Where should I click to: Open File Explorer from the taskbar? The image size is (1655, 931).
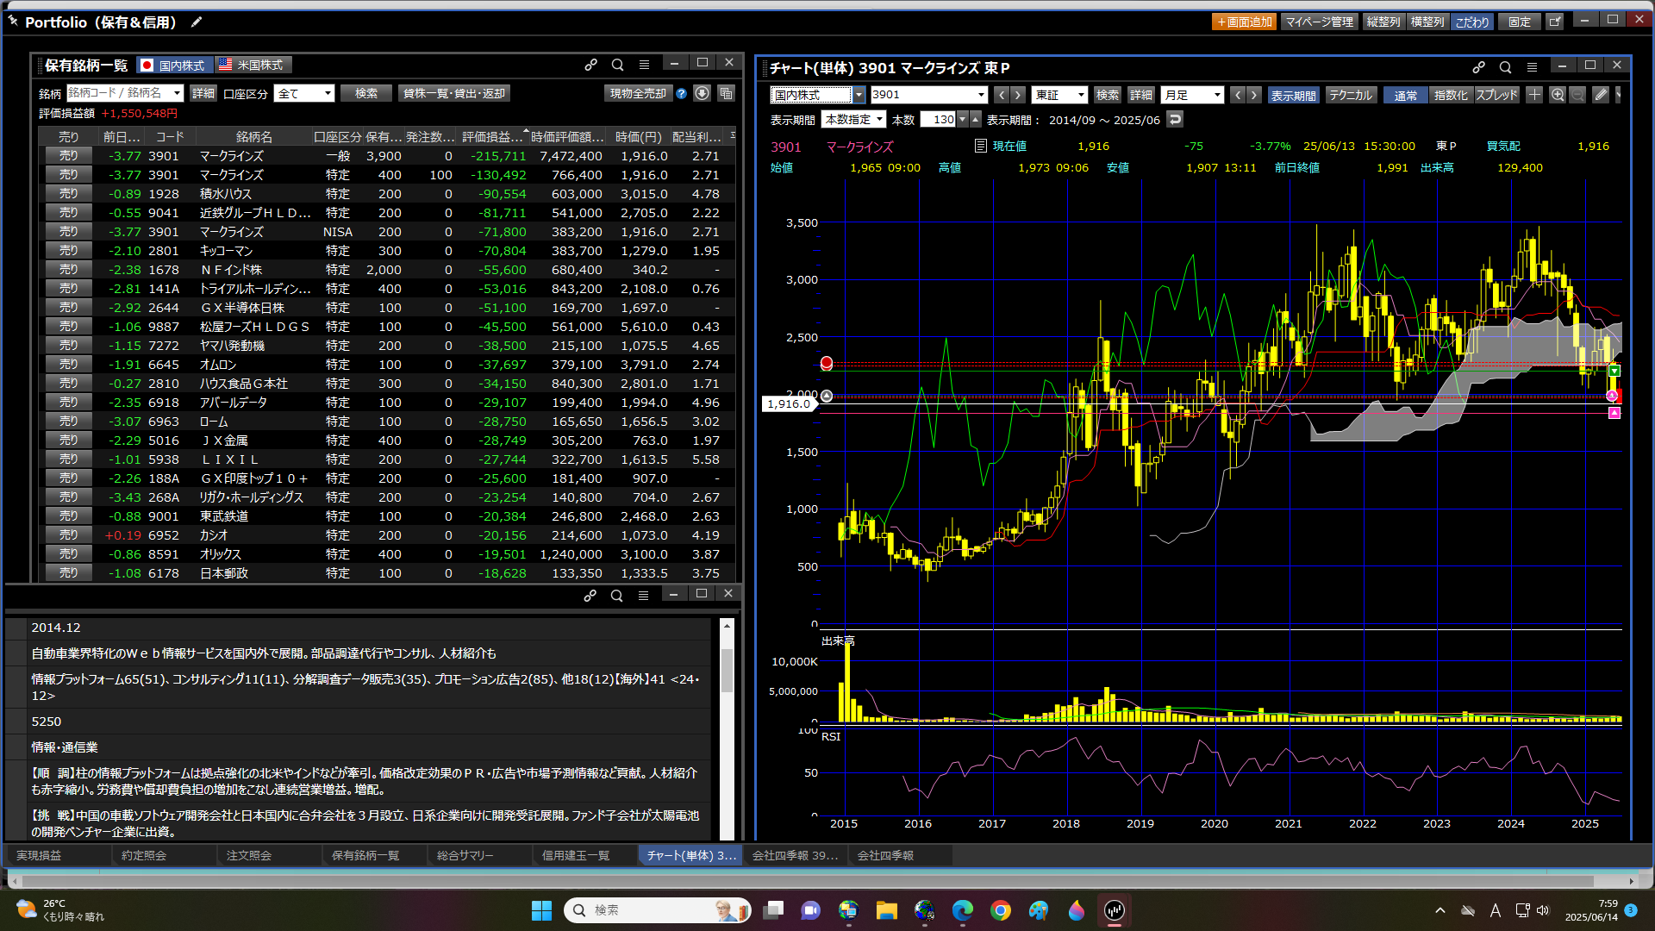886,910
